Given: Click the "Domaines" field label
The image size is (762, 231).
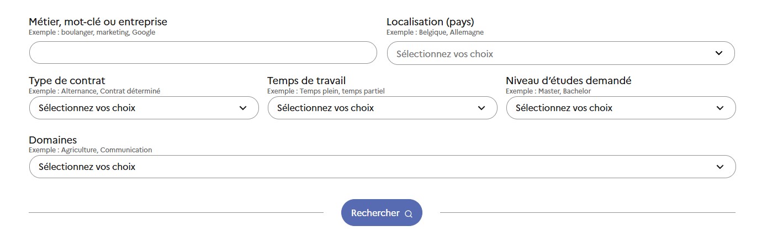Looking at the screenshot, I should tap(53, 140).
